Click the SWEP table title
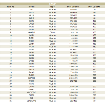 [52, 4]
